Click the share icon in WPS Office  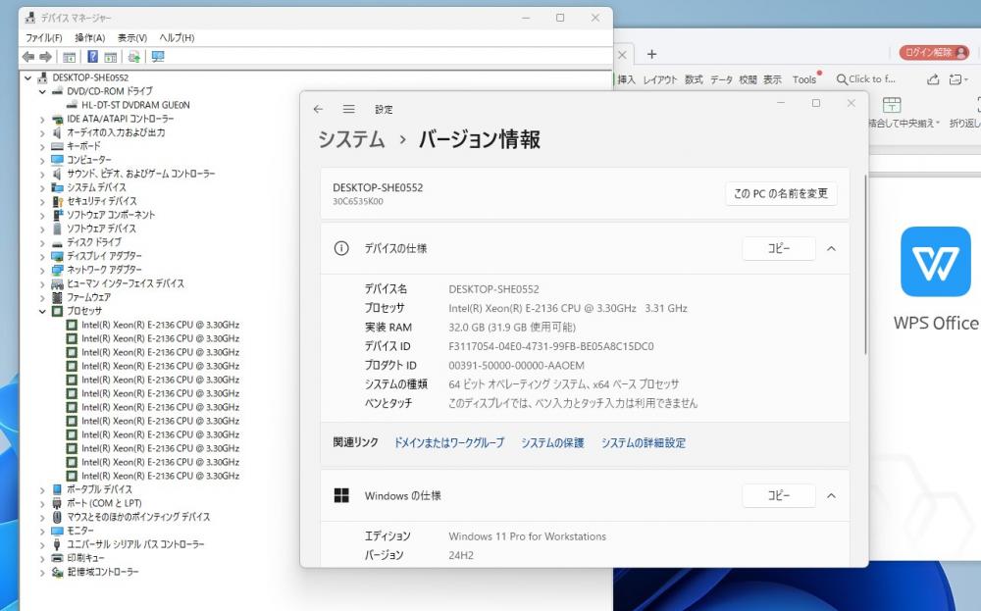pos(933,79)
